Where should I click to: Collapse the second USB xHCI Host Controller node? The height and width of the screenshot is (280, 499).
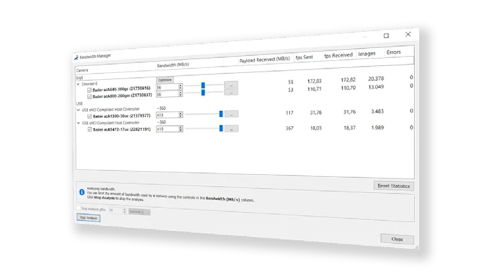pyautogui.click(x=78, y=123)
